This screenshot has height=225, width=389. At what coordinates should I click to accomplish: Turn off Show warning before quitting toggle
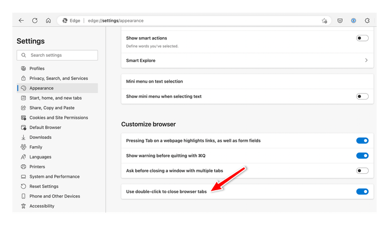362,156
